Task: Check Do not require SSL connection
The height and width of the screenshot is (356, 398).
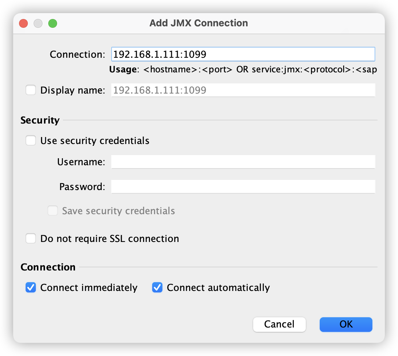Action: 31,239
